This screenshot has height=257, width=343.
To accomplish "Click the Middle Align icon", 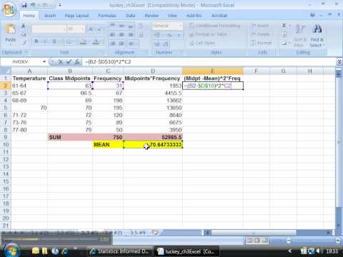I will pos(121,26).
